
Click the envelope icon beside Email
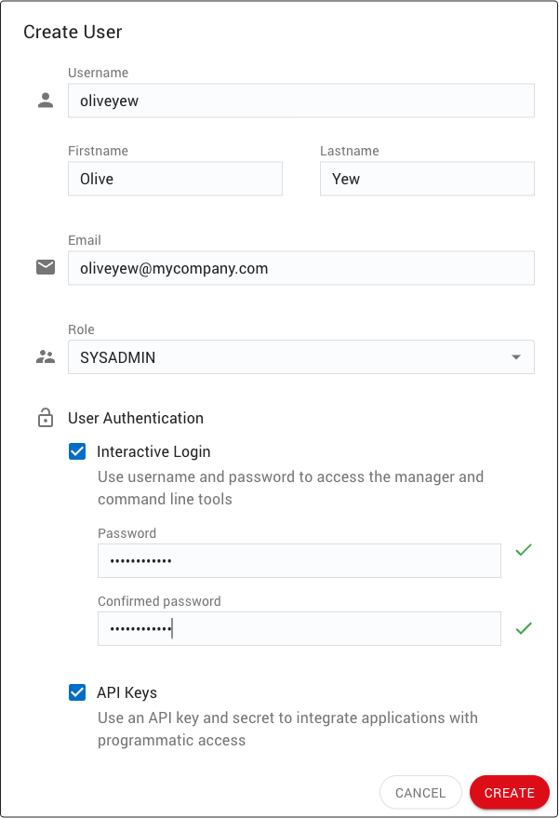46,268
